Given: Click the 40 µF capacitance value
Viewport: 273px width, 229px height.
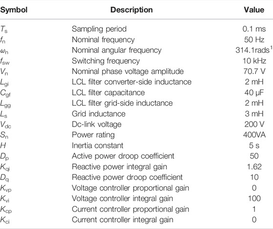Looking at the screenshot, I should point(254,92).
